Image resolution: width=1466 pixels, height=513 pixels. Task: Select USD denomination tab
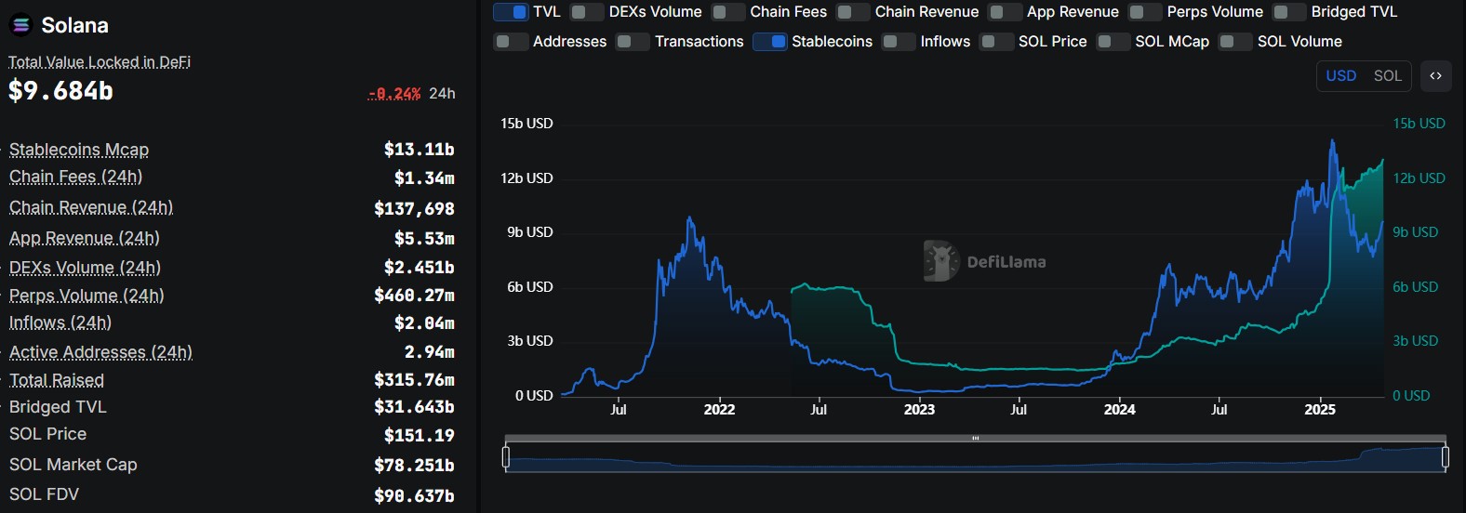[1340, 76]
